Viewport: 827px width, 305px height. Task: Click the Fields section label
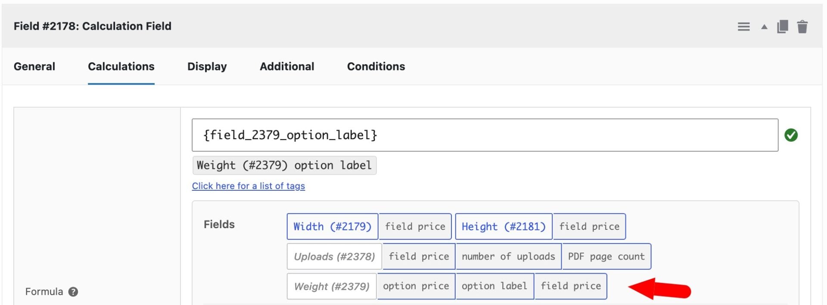coord(219,224)
